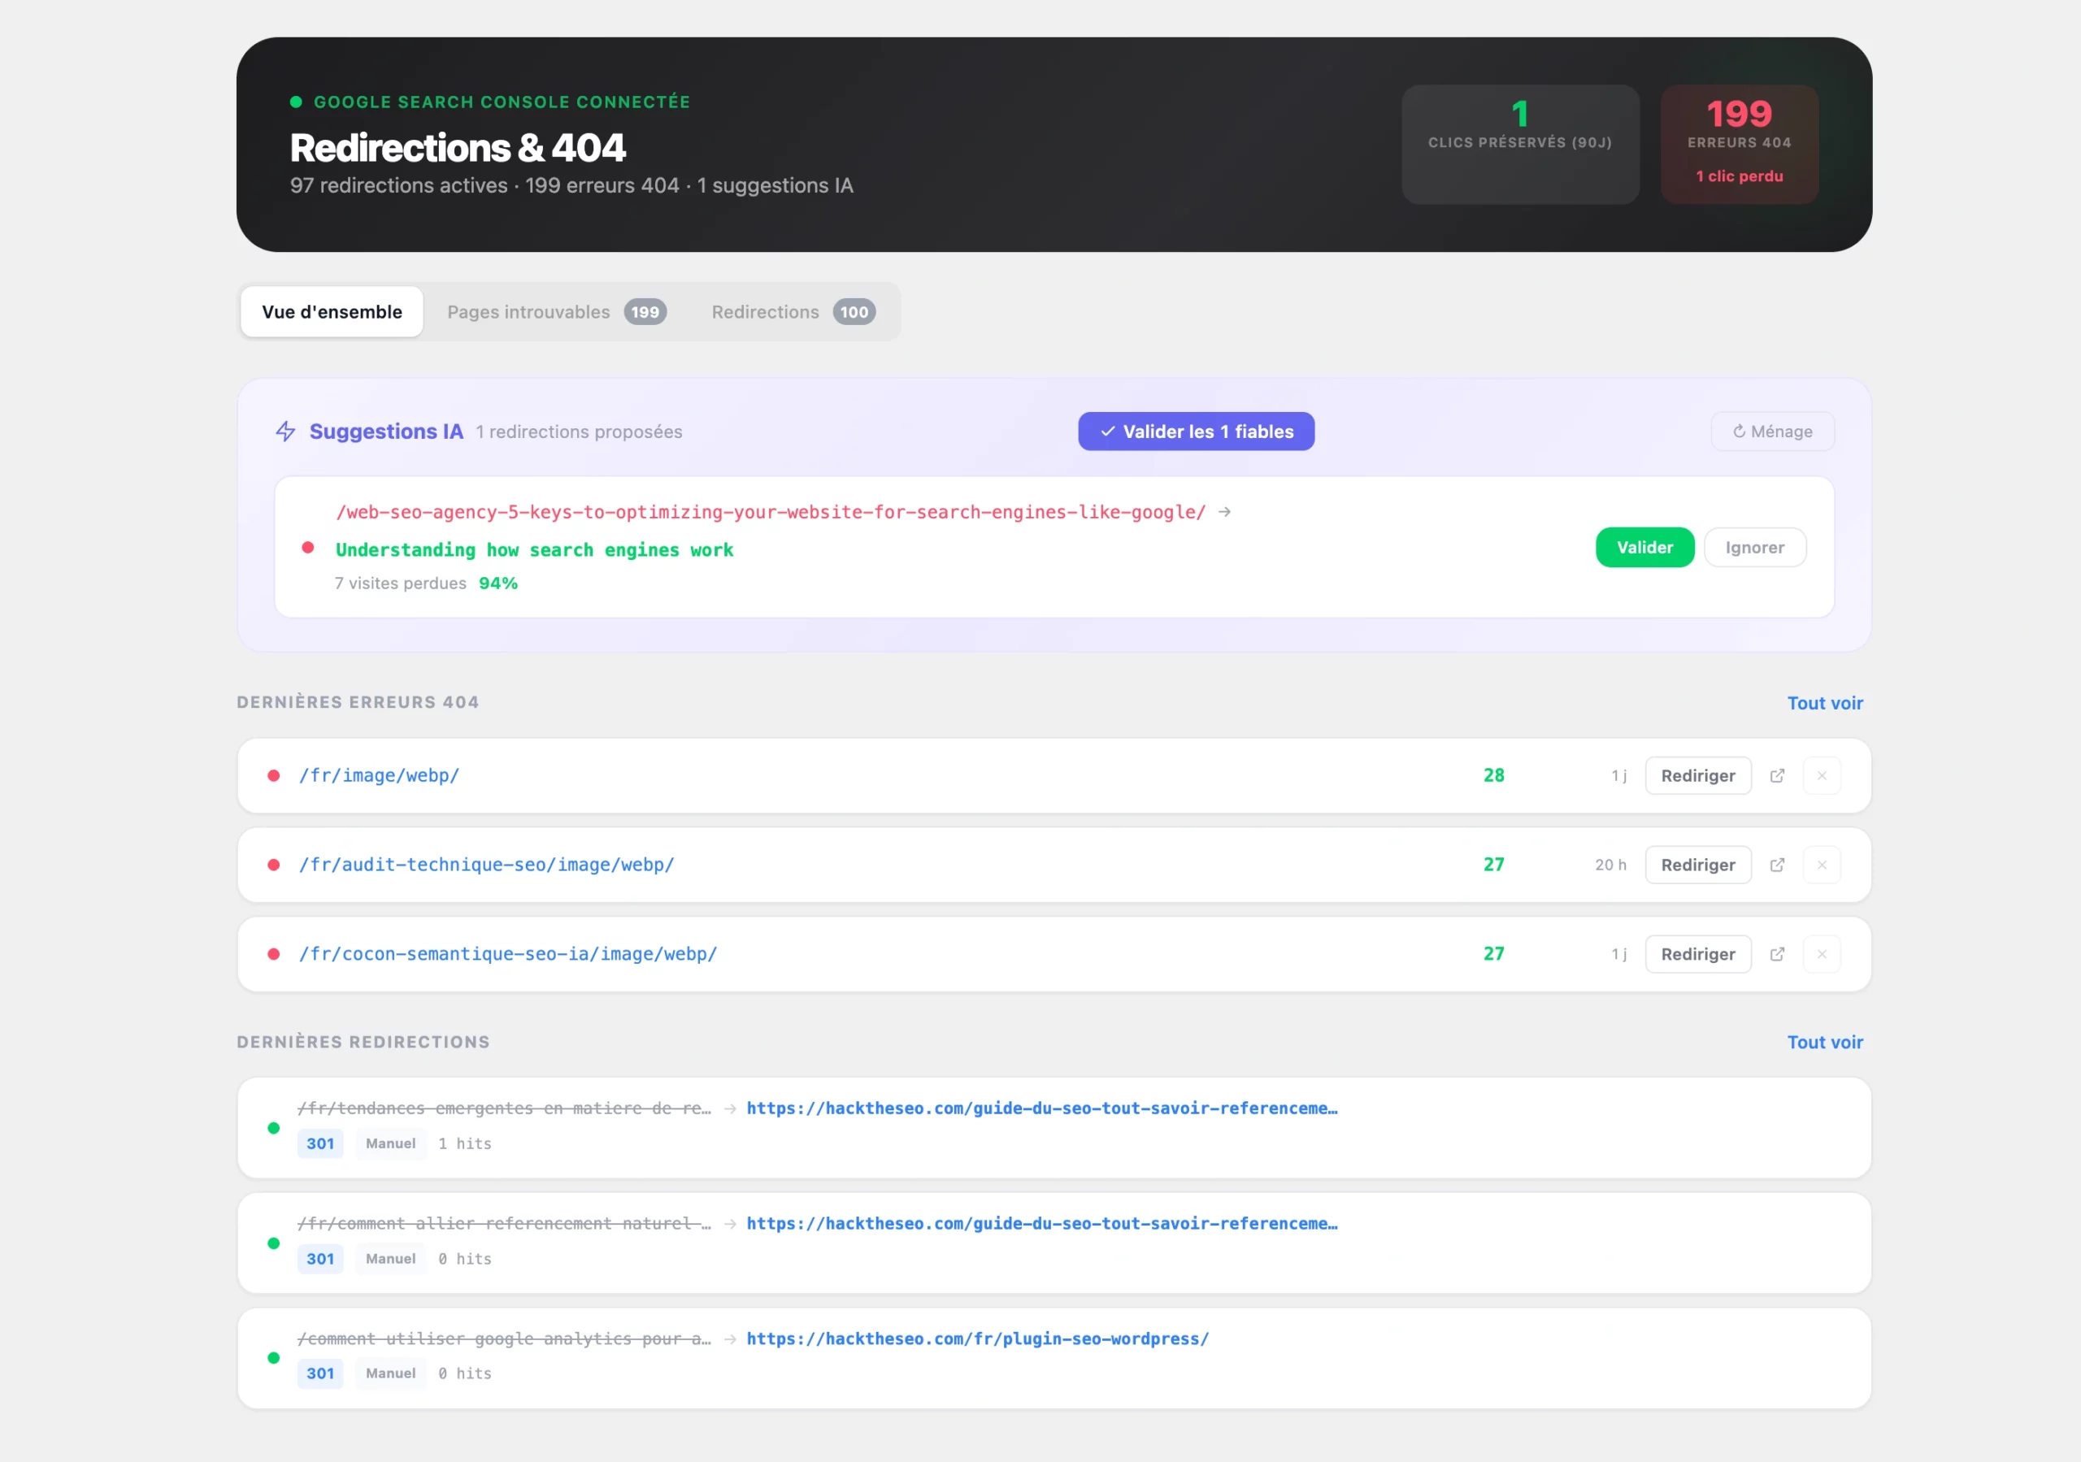Validate the suggested redirection

point(1644,548)
